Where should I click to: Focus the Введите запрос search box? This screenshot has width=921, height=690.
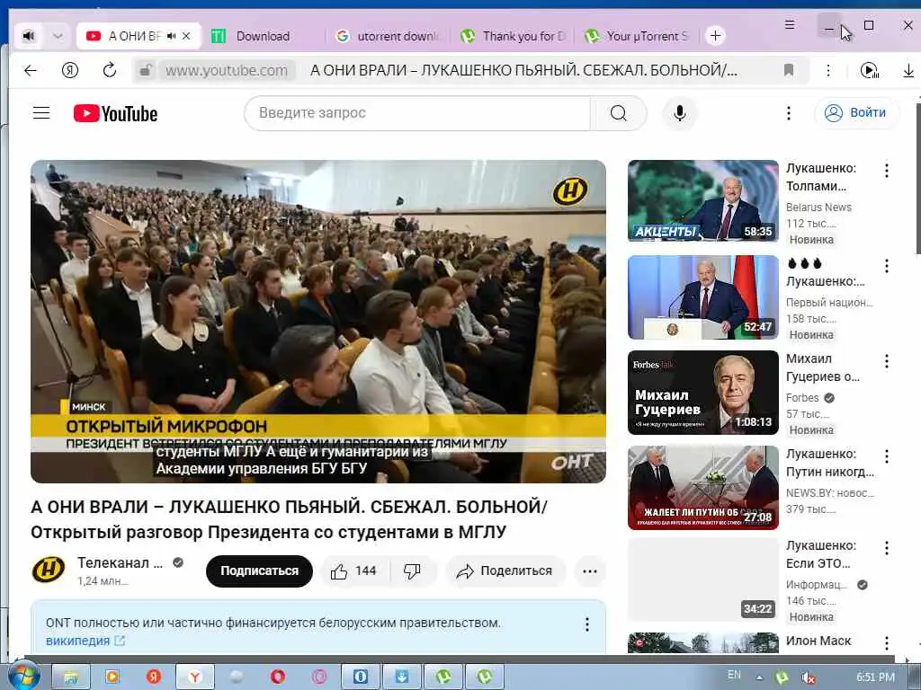417,112
